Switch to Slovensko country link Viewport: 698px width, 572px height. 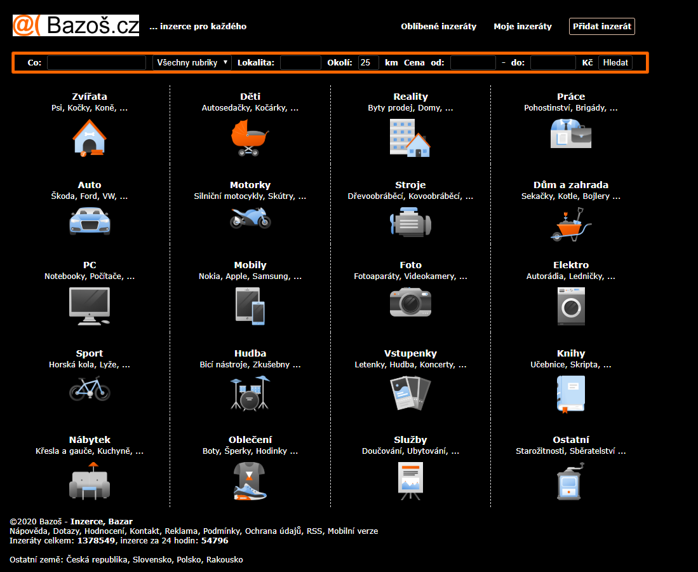[152, 559]
